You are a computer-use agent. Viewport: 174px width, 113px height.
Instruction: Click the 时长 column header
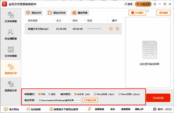[x=75, y=21]
